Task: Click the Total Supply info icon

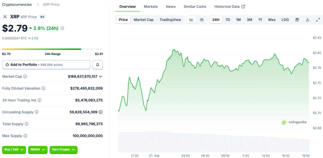Action: [26, 124]
